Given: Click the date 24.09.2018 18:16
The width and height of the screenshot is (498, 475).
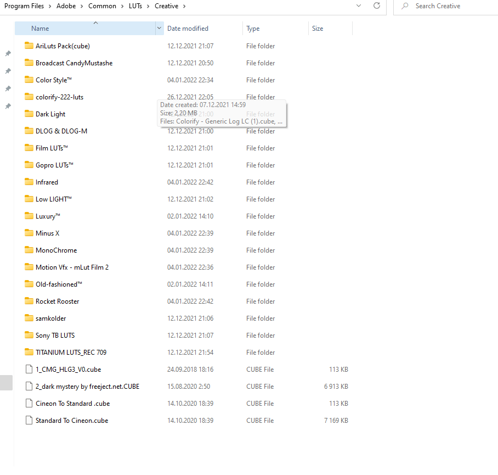Looking at the screenshot, I should 190,369.
